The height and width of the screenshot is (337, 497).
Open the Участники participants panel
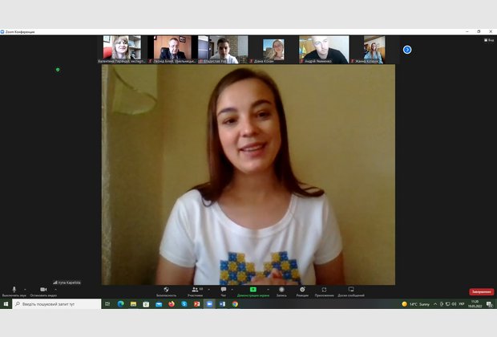(x=196, y=291)
